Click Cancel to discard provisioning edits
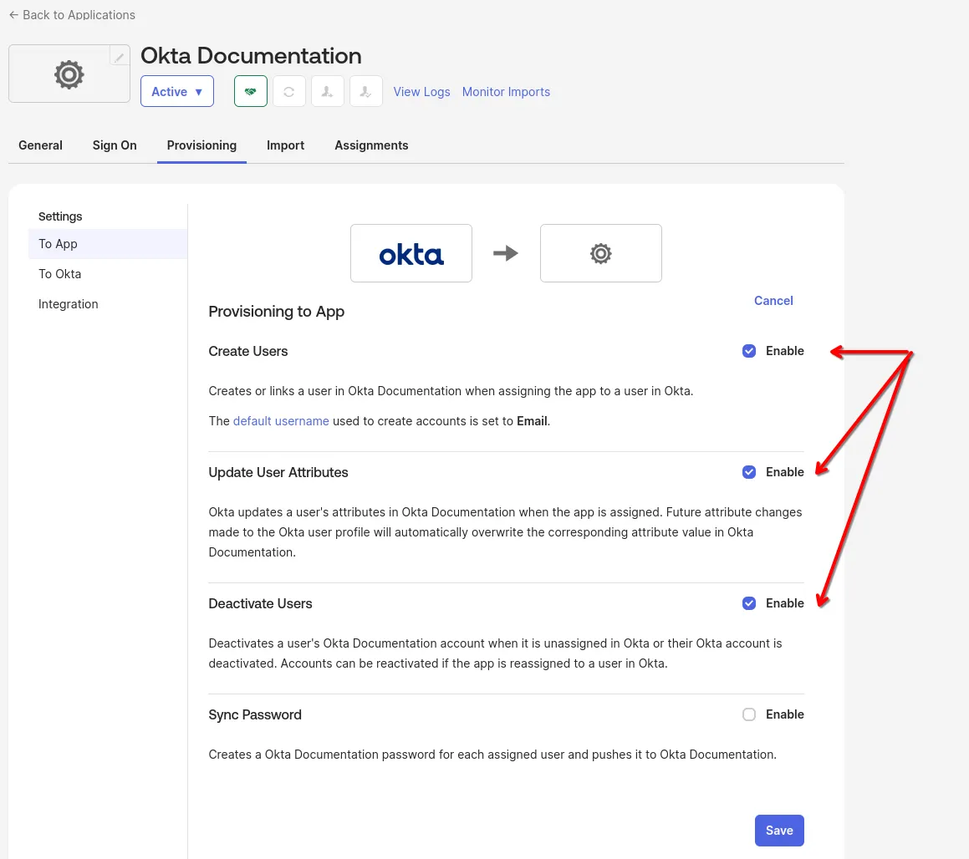 (773, 301)
